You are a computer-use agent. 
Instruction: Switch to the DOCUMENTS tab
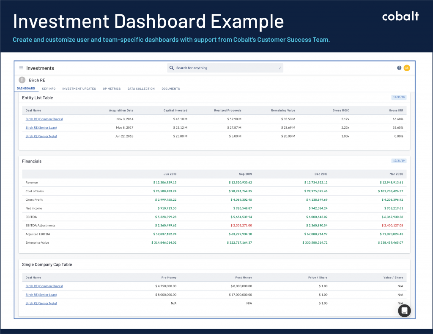pyautogui.click(x=170, y=89)
